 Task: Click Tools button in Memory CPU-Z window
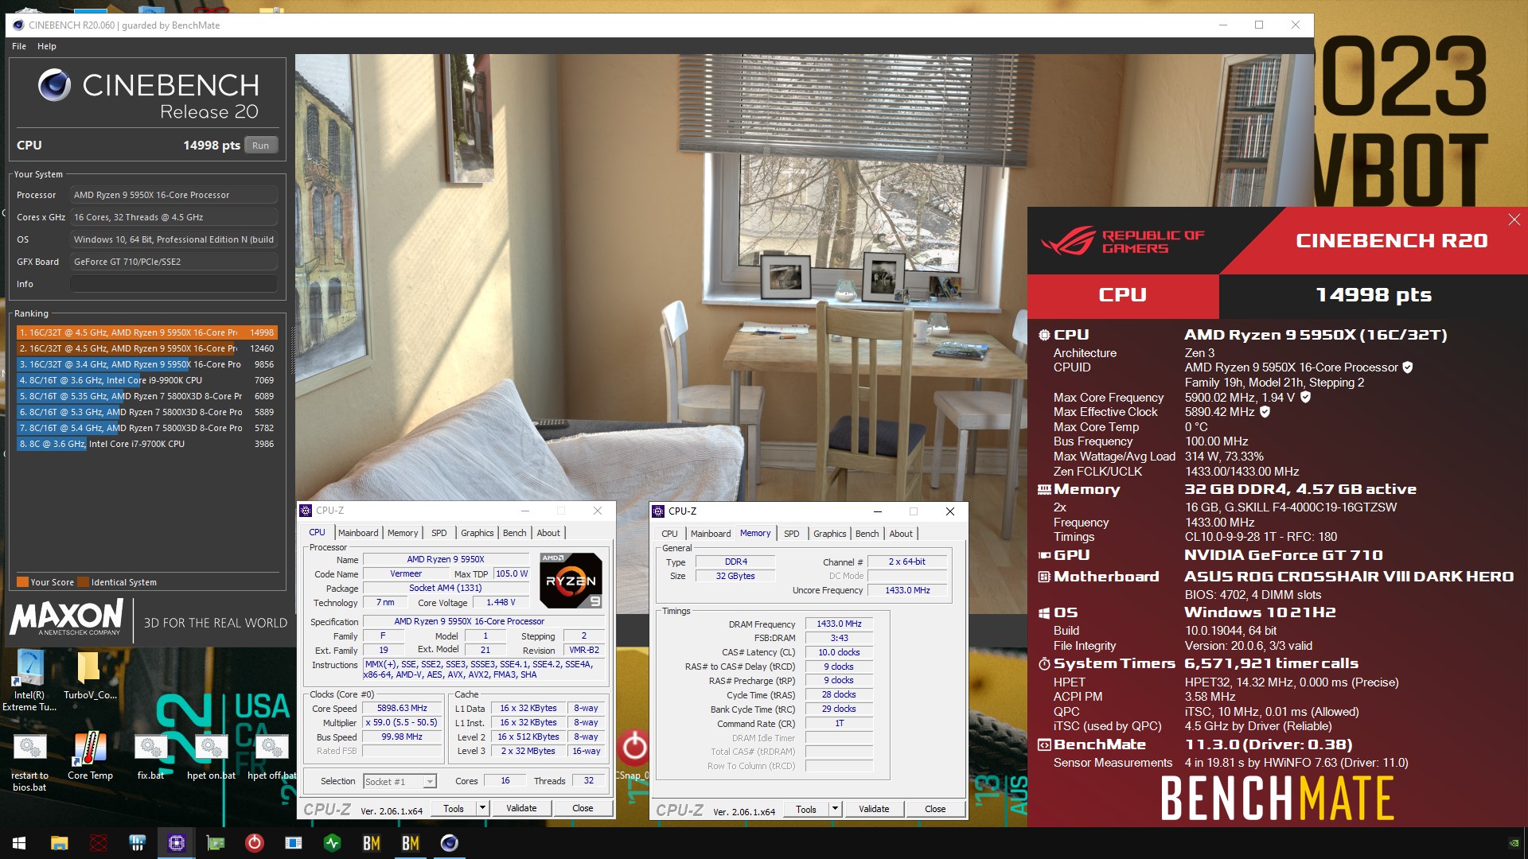click(806, 809)
